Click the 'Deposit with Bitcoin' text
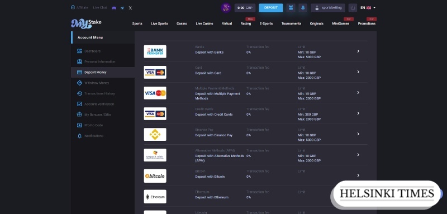Screen dimensions: 447x214 tap(210, 177)
